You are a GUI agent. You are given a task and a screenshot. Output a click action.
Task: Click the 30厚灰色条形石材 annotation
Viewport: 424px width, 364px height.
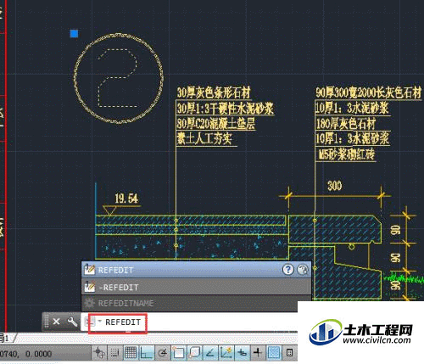[214, 92]
